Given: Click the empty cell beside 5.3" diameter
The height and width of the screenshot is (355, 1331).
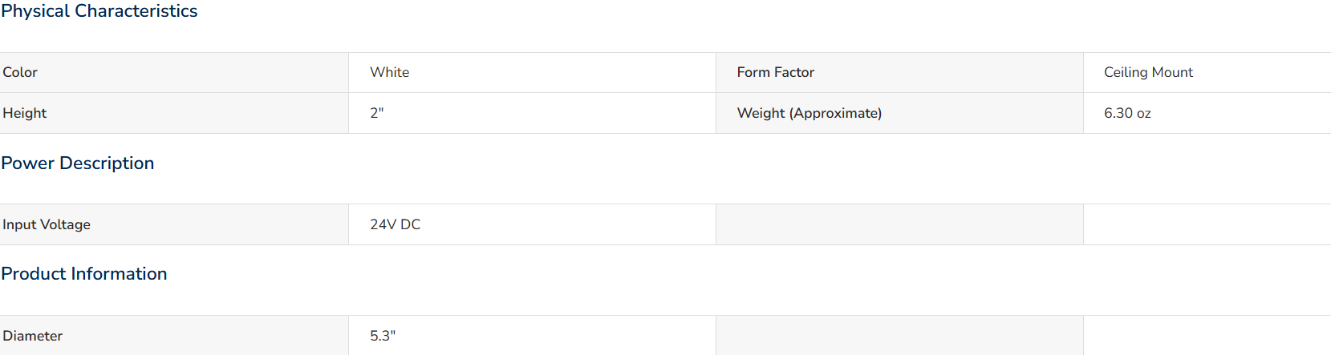Looking at the screenshot, I should [x=899, y=336].
